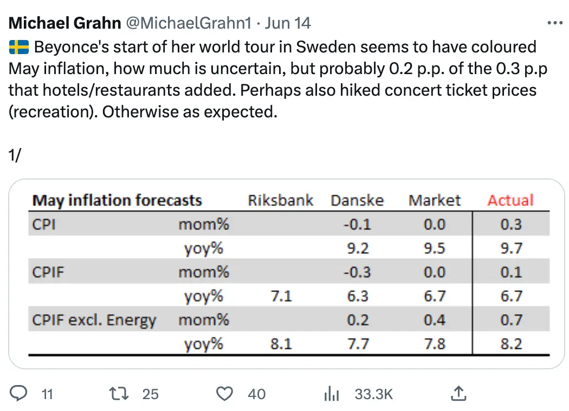
Task: Click the like count of 40
Action: click(x=257, y=394)
